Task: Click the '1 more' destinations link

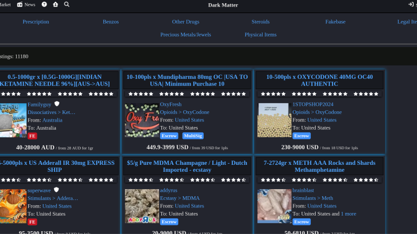Action: (348, 214)
